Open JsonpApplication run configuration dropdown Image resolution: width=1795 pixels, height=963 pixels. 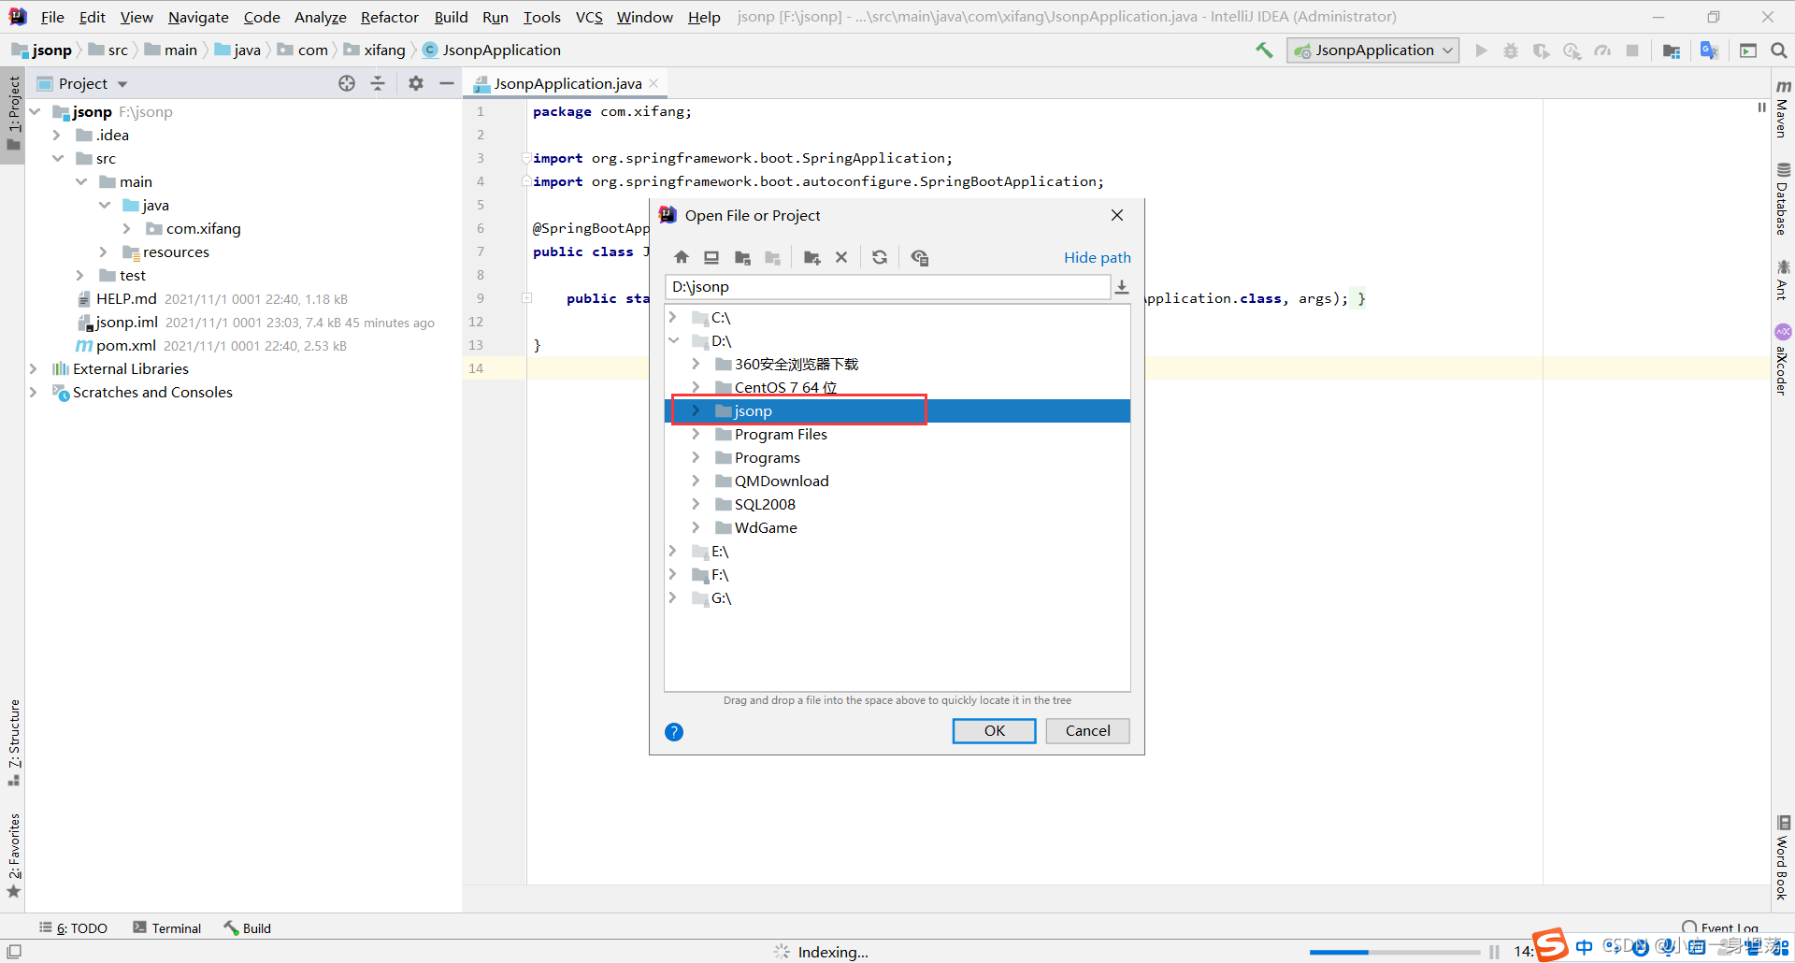(x=1372, y=50)
